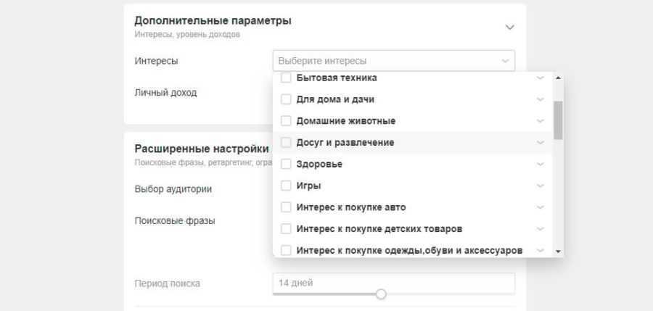
Task: Expand the Здоровье category arrow
Action: [x=540, y=165]
